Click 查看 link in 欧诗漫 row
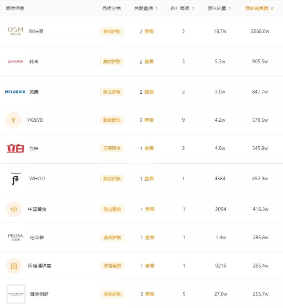The height and width of the screenshot is (308, 283). point(149,31)
